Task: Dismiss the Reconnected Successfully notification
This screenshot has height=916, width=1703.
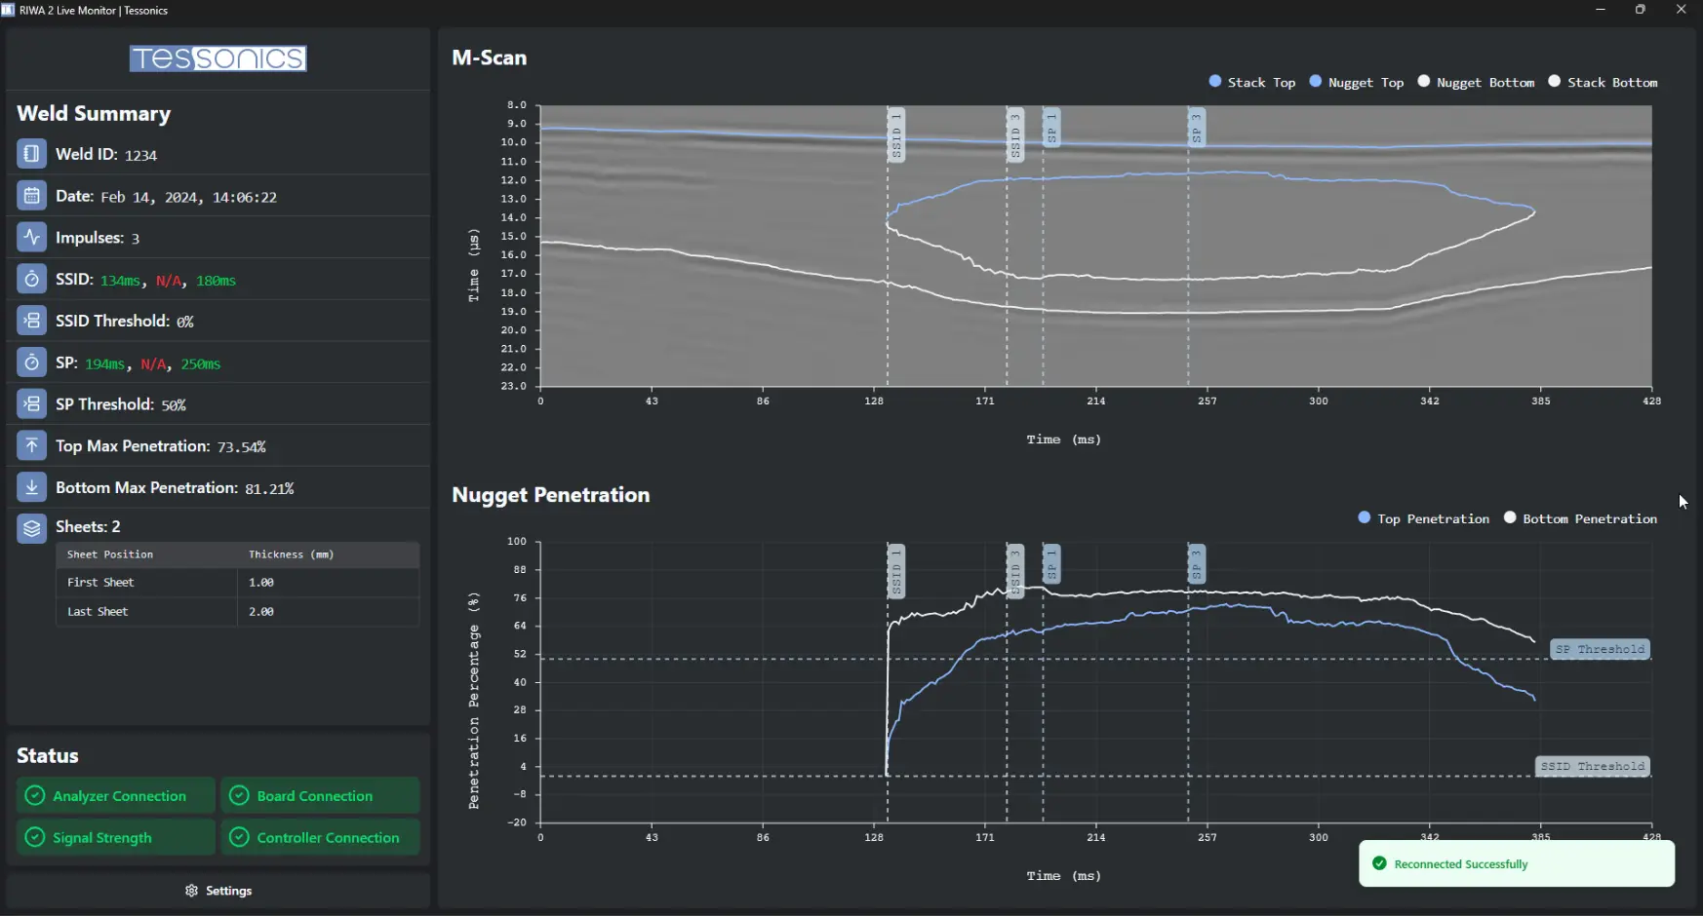Action: pos(1517,864)
